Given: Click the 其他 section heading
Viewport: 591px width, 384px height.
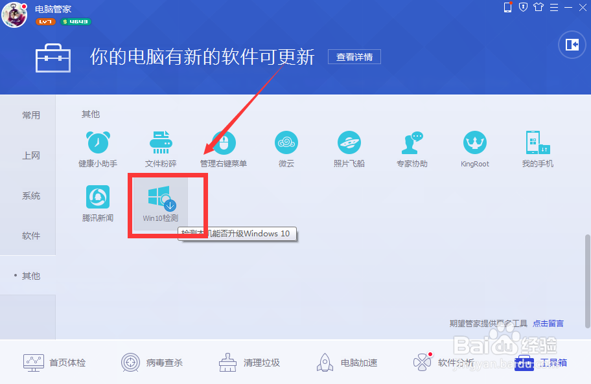Looking at the screenshot, I should (x=91, y=114).
